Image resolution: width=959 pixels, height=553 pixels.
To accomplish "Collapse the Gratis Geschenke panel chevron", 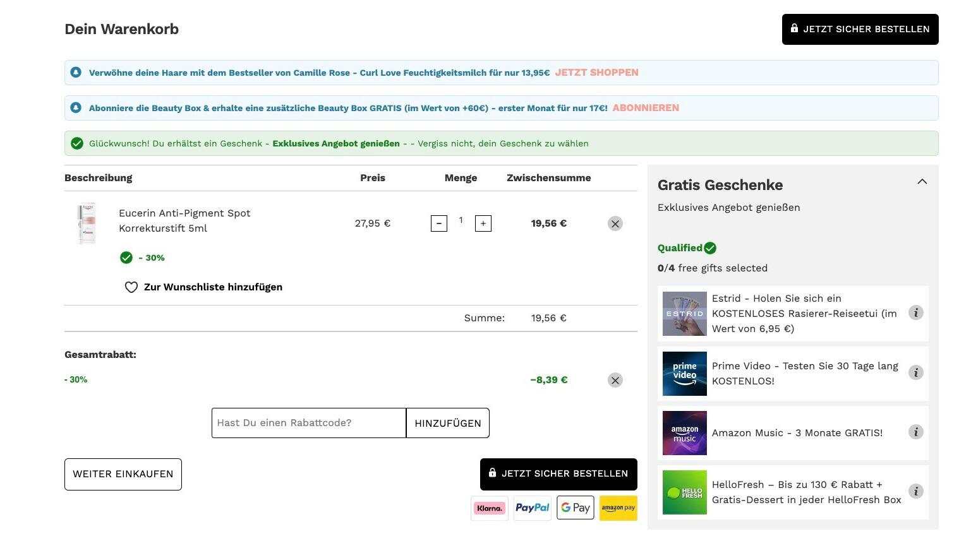I will (x=922, y=182).
